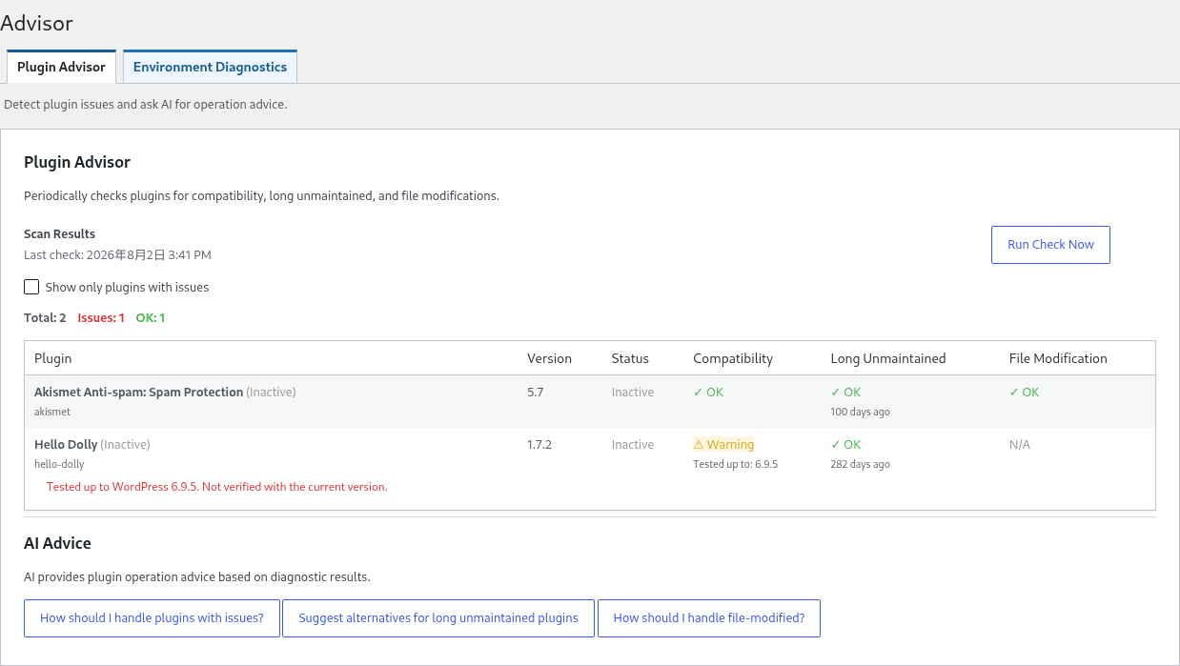Ask how to handle plugins with issues
This screenshot has height=666, width=1180.
point(152,618)
